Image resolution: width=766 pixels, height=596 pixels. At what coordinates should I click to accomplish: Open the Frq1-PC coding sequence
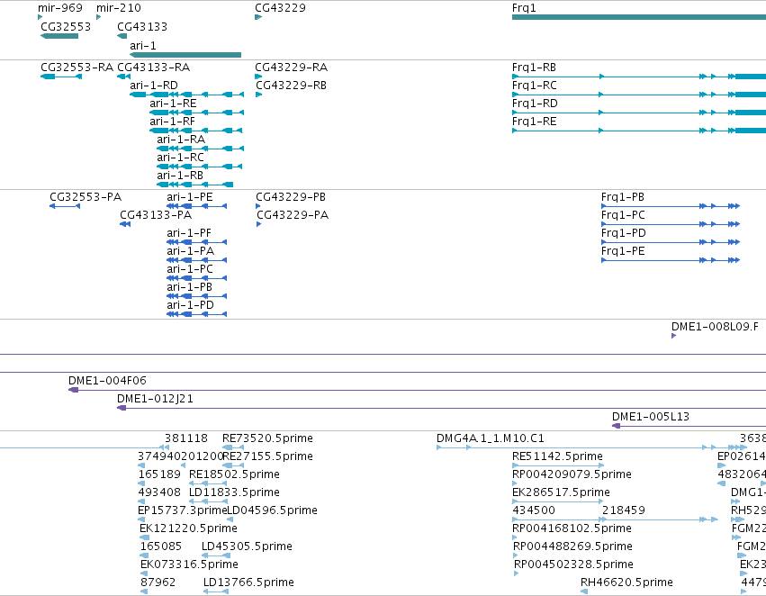point(671,224)
